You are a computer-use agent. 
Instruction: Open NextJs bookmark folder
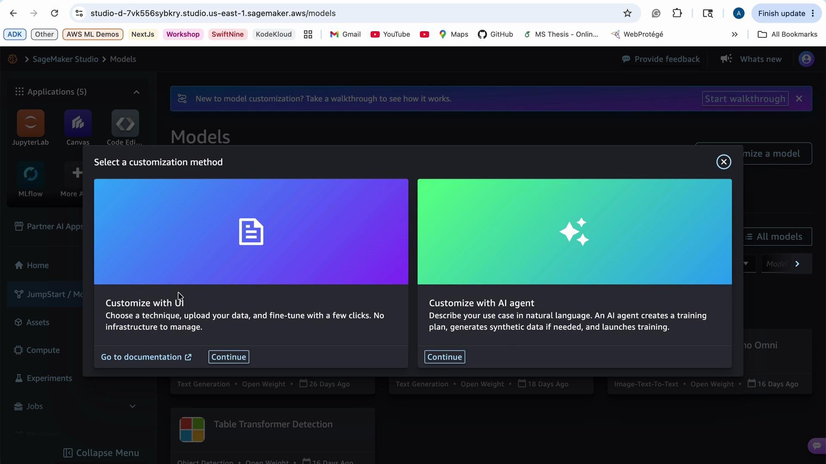pyautogui.click(x=142, y=34)
